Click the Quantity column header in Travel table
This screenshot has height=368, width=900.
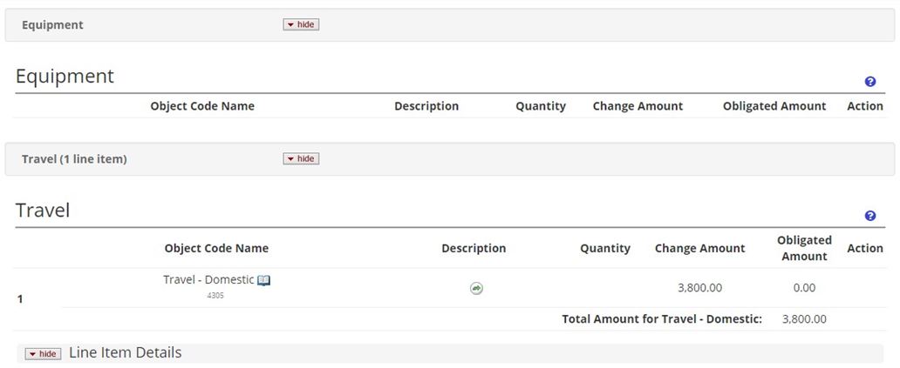(604, 248)
